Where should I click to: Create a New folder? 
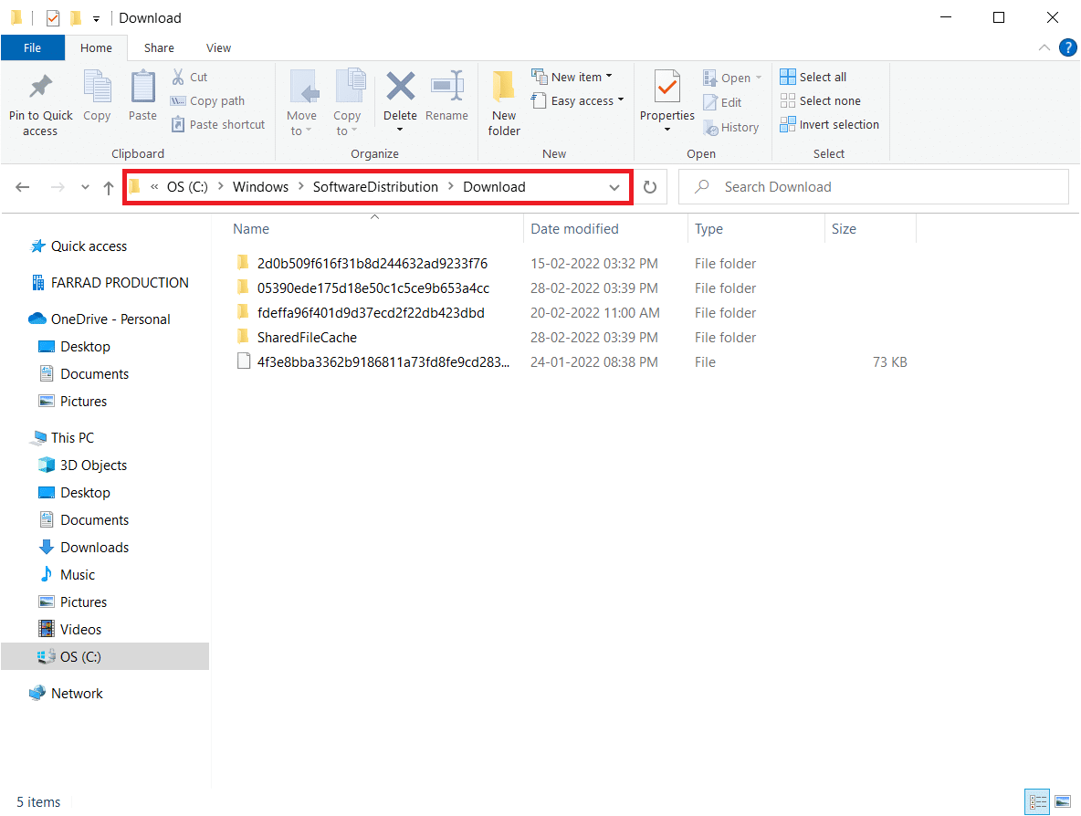point(505,103)
